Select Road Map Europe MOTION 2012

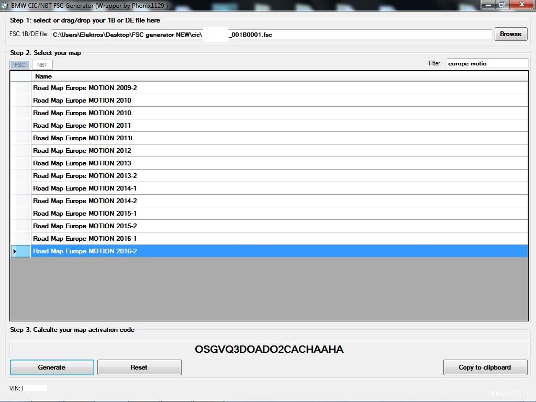[x=82, y=151]
